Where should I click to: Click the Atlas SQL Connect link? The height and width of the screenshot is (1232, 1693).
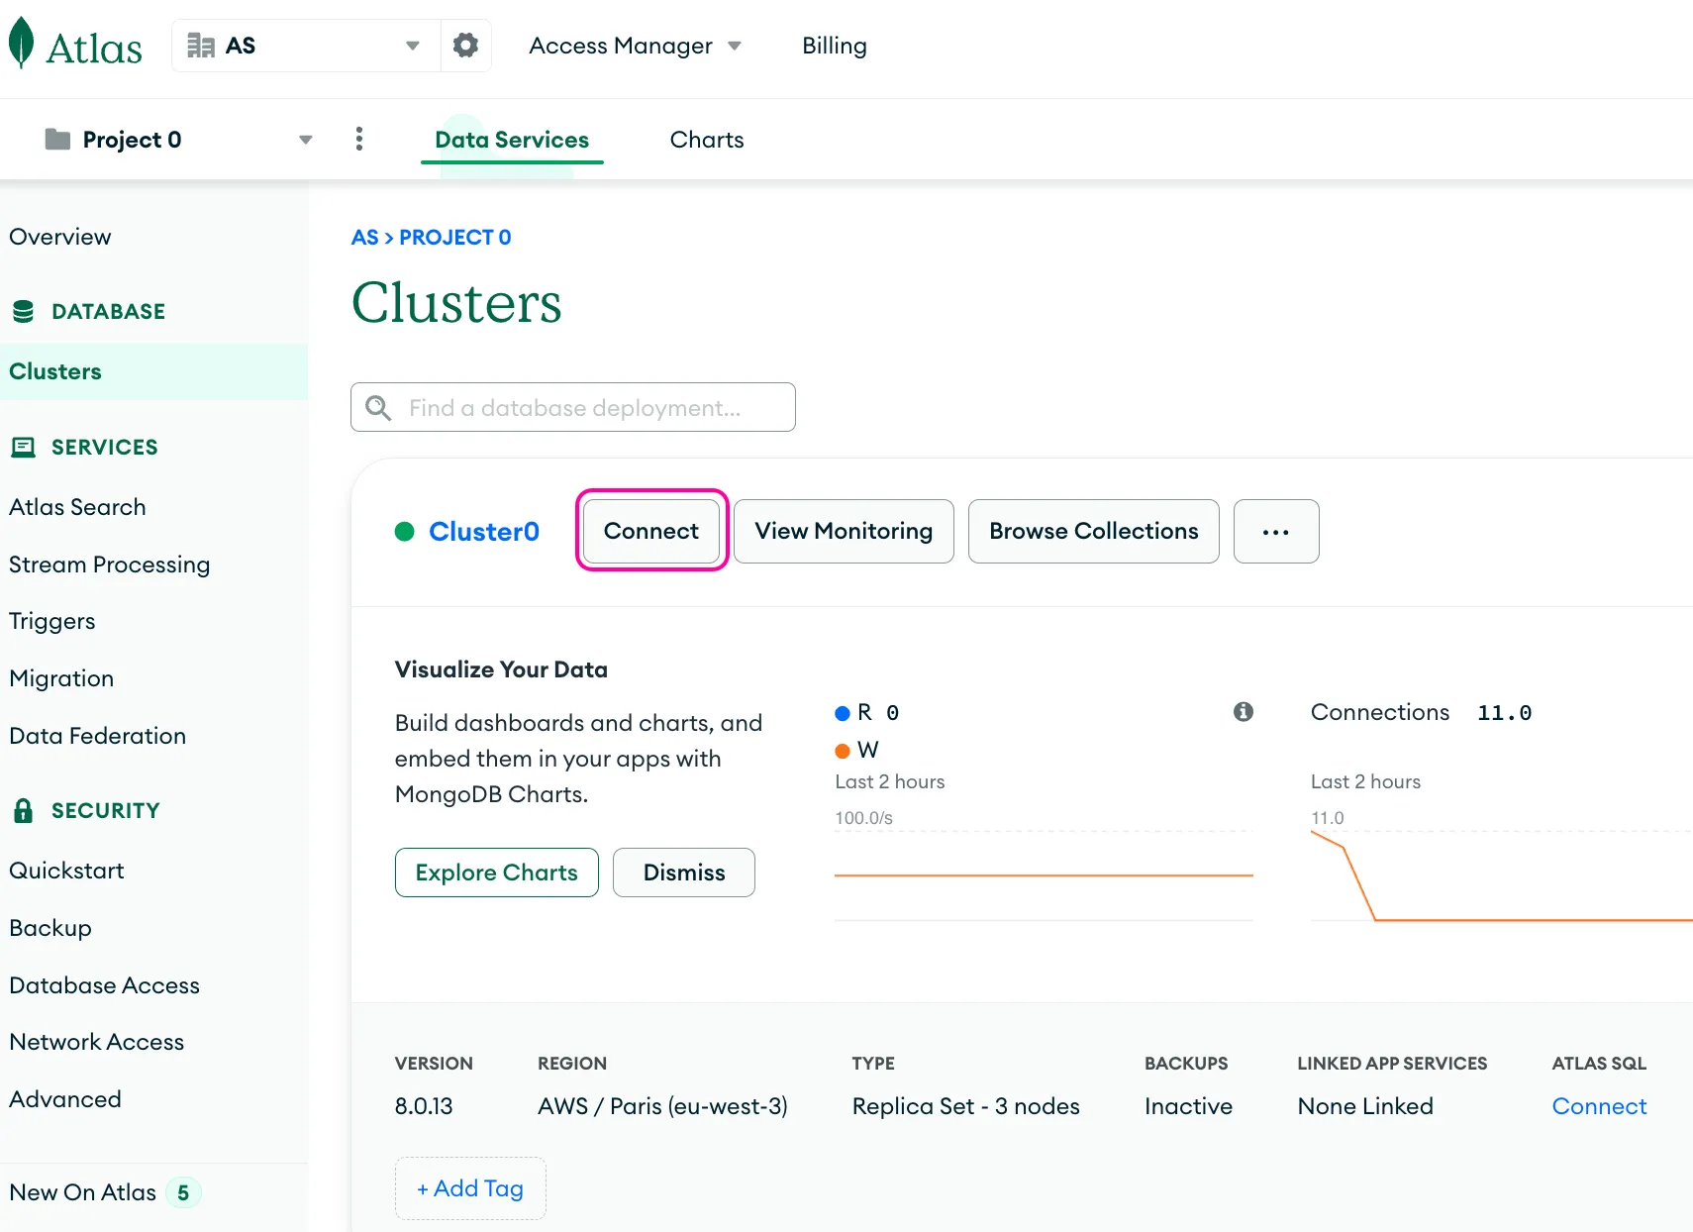(x=1599, y=1106)
